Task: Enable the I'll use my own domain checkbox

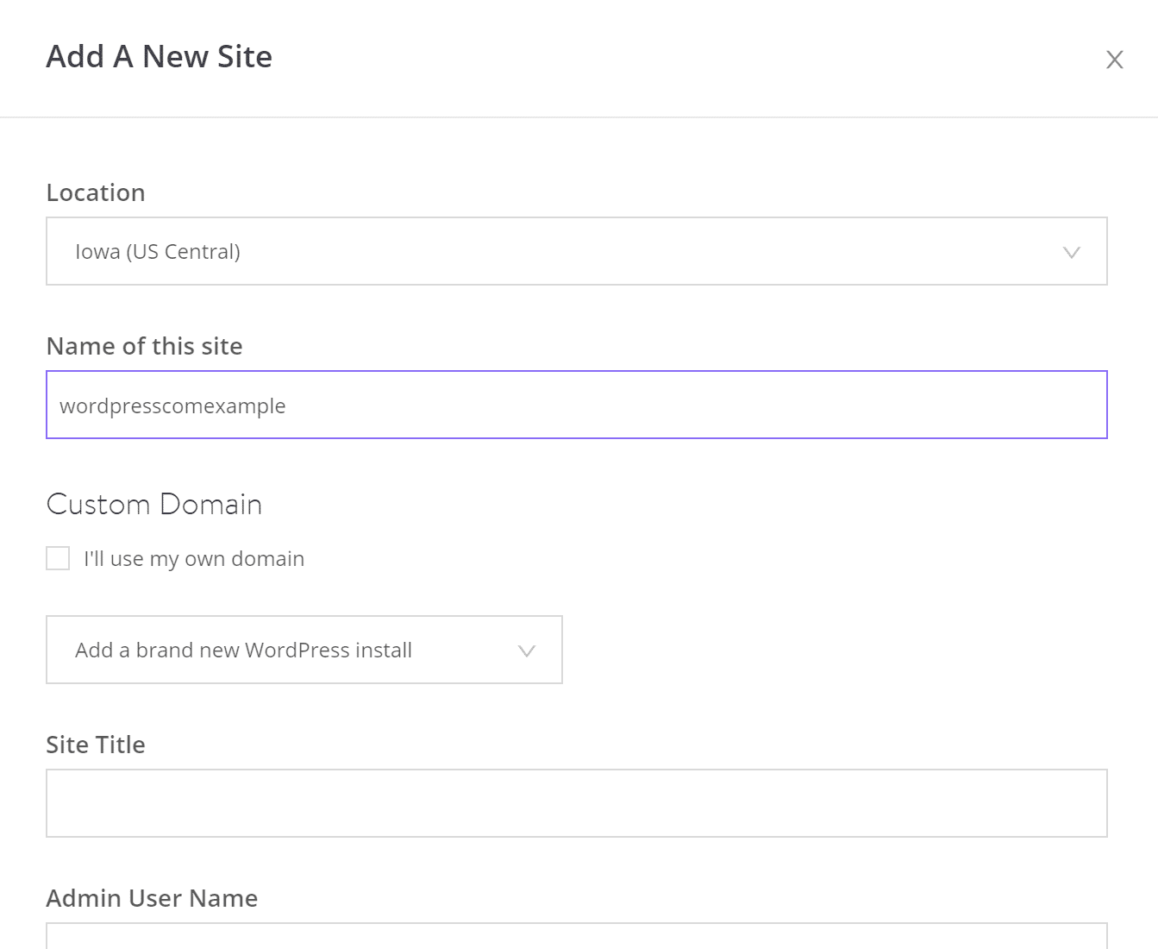Action: (x=57, y=558)
